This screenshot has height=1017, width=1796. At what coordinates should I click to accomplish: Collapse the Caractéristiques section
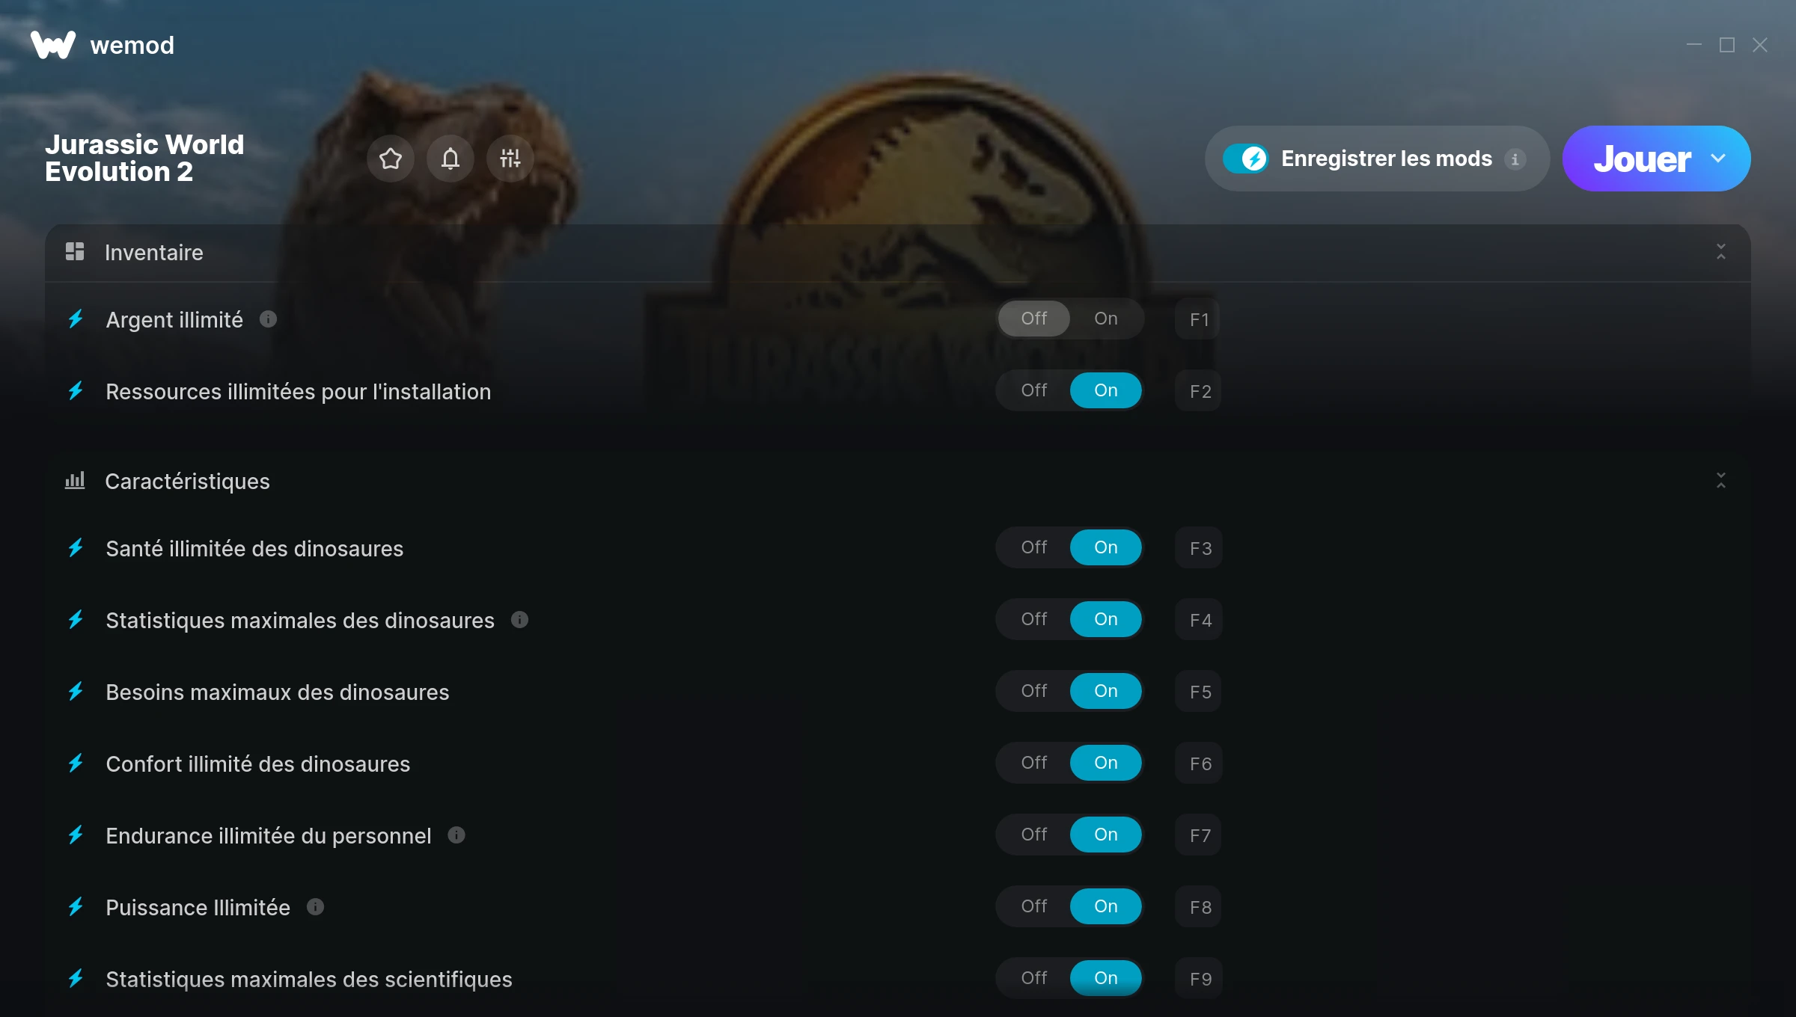tap(1720, 481)
